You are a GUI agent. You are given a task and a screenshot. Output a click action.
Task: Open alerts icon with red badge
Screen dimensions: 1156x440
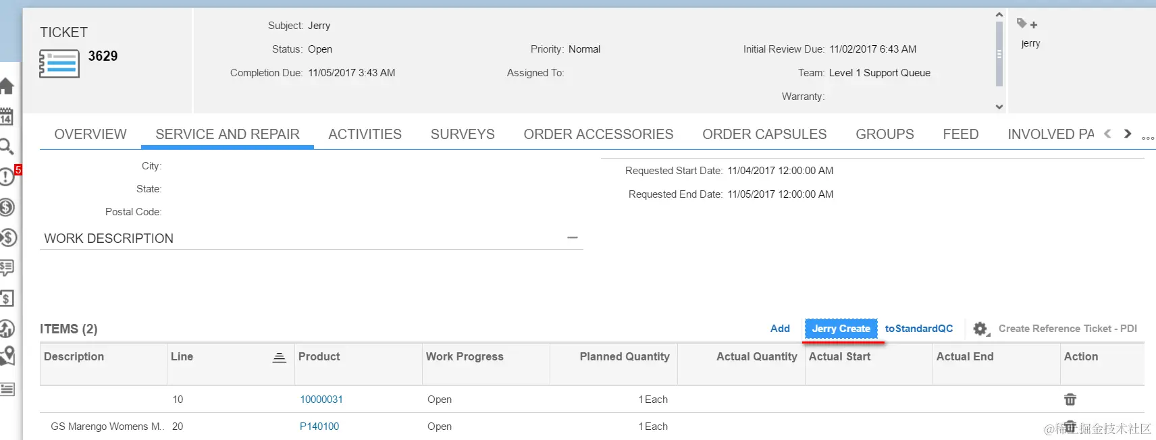pos(7,176)
